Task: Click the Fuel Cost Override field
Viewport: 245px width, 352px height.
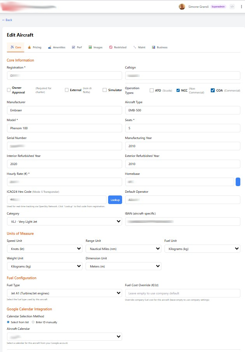Action: 182,293
